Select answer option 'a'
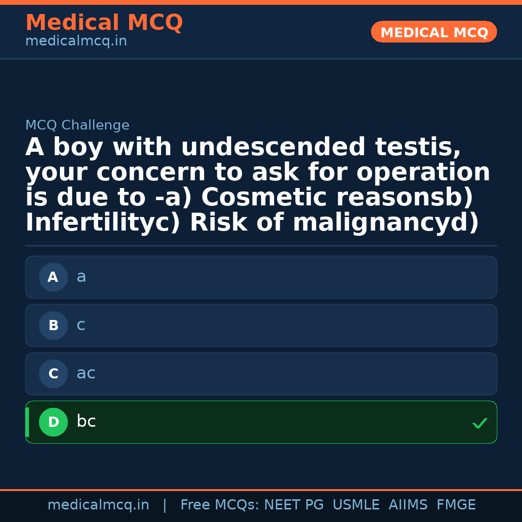This screenshot has height=522, width=522. (261, 277)
